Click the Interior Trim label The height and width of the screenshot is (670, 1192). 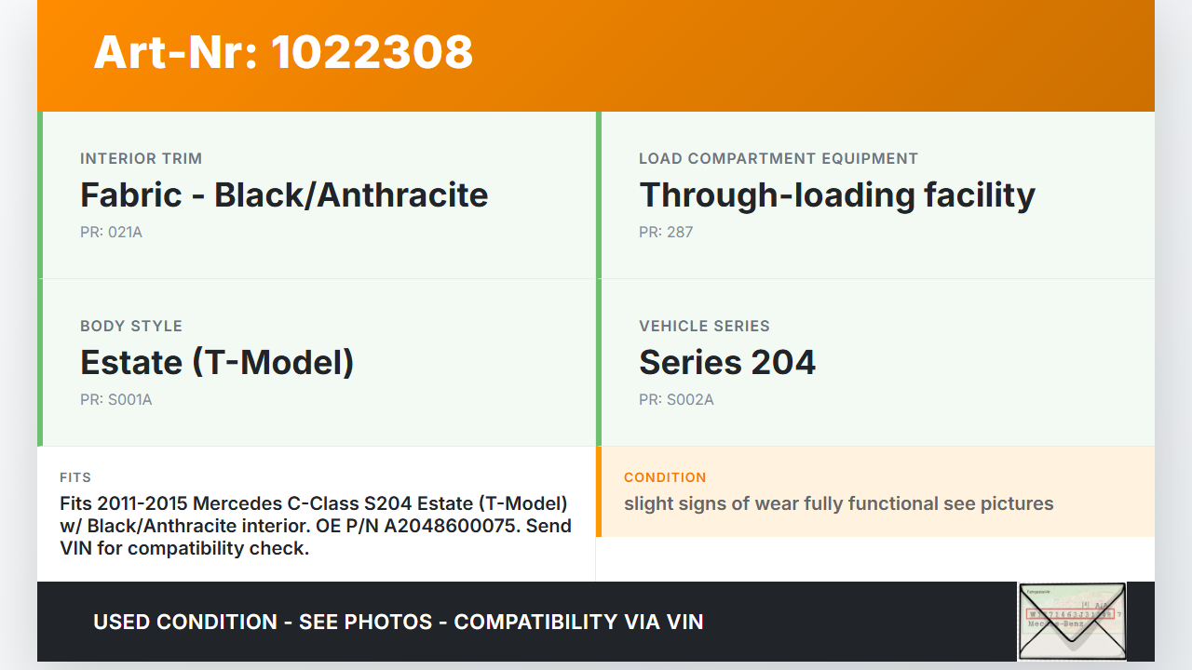[141, 158]
